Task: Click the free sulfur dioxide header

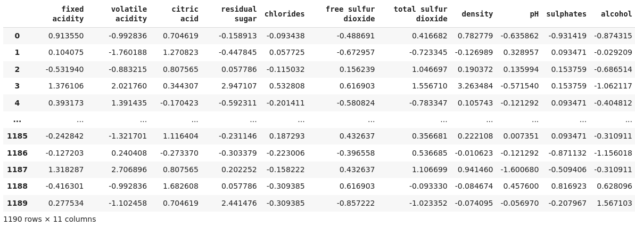Action: pos(350,14)
